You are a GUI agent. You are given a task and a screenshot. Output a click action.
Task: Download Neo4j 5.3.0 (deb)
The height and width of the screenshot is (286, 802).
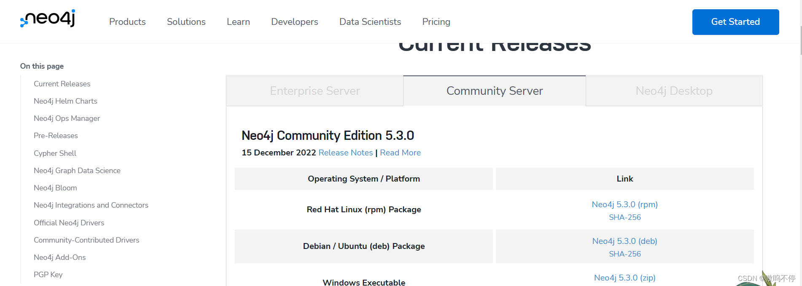pos(624,241)
